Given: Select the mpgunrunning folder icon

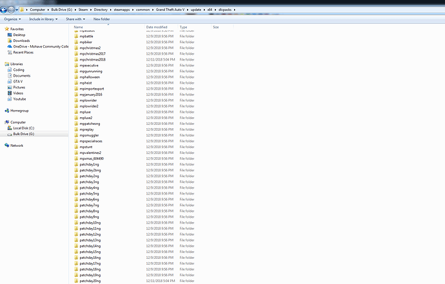Looking at the screenshot, I should (76, 71).
